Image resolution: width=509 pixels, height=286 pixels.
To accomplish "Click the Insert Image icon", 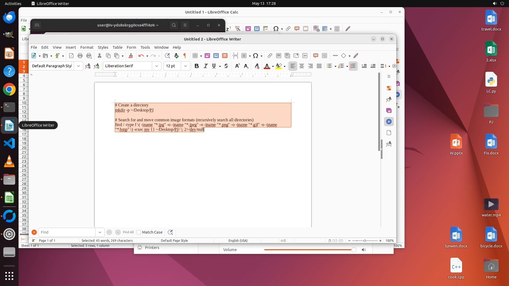I will pos(207,56).
